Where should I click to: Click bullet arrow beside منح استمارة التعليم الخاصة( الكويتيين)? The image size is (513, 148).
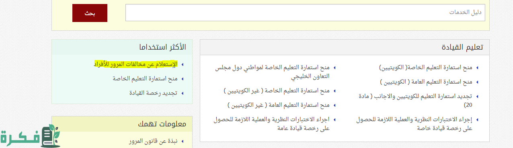coord(477,68)
